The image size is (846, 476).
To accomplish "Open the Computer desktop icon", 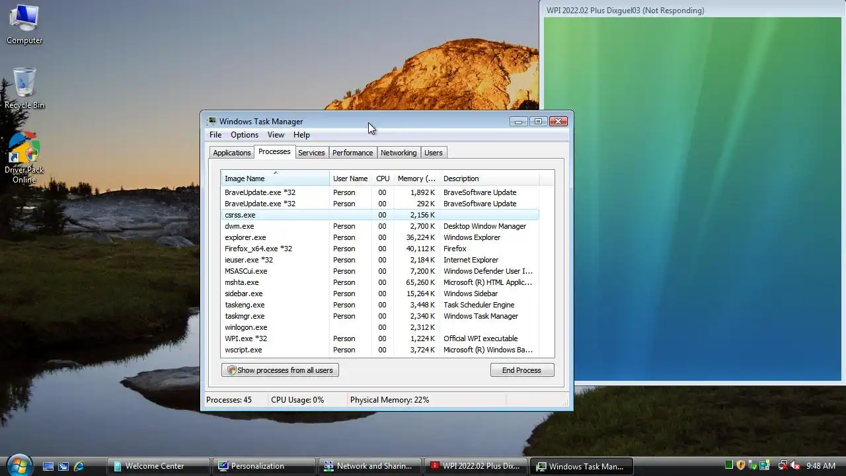I will pyautogui.click(x=24, y=24).
